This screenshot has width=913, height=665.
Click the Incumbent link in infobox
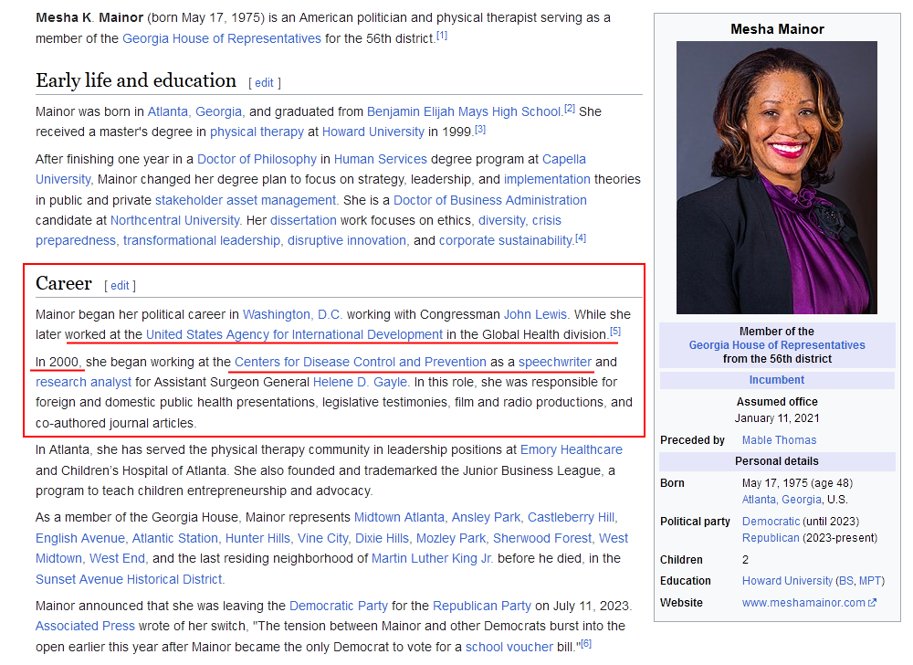(777, 380)
